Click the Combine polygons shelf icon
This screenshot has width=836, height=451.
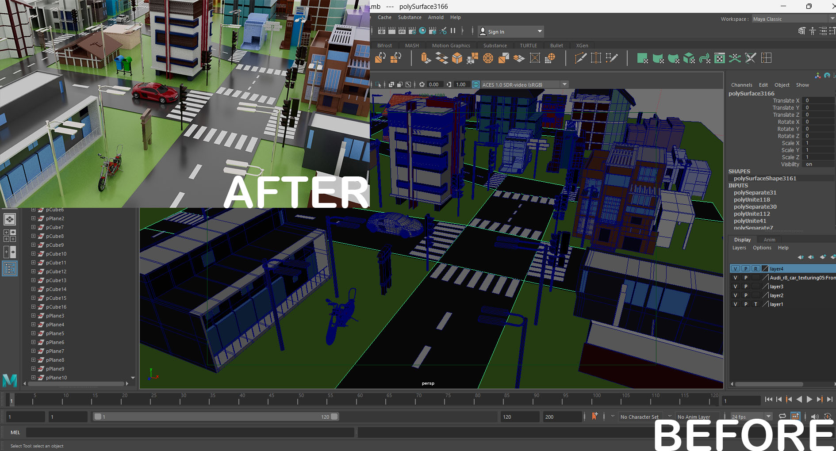click(x=380, y=58)
